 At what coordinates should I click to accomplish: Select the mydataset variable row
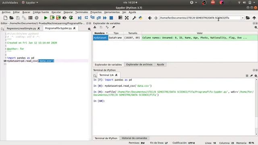point(175,37)
